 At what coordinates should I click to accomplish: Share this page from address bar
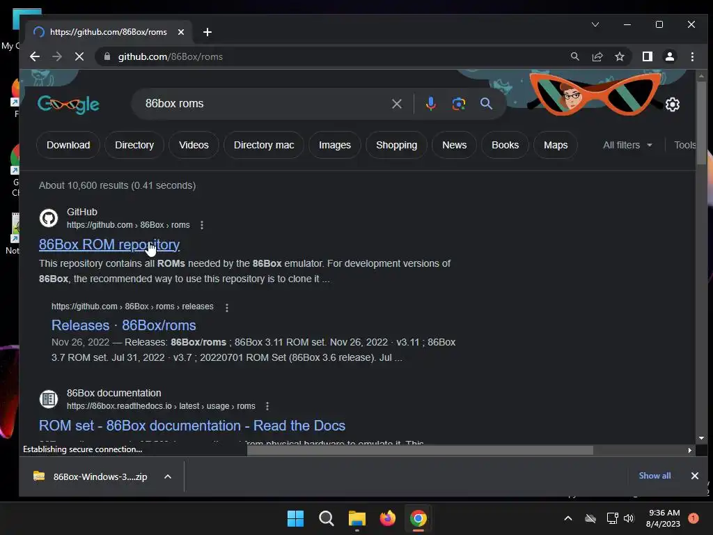point(597,56)
